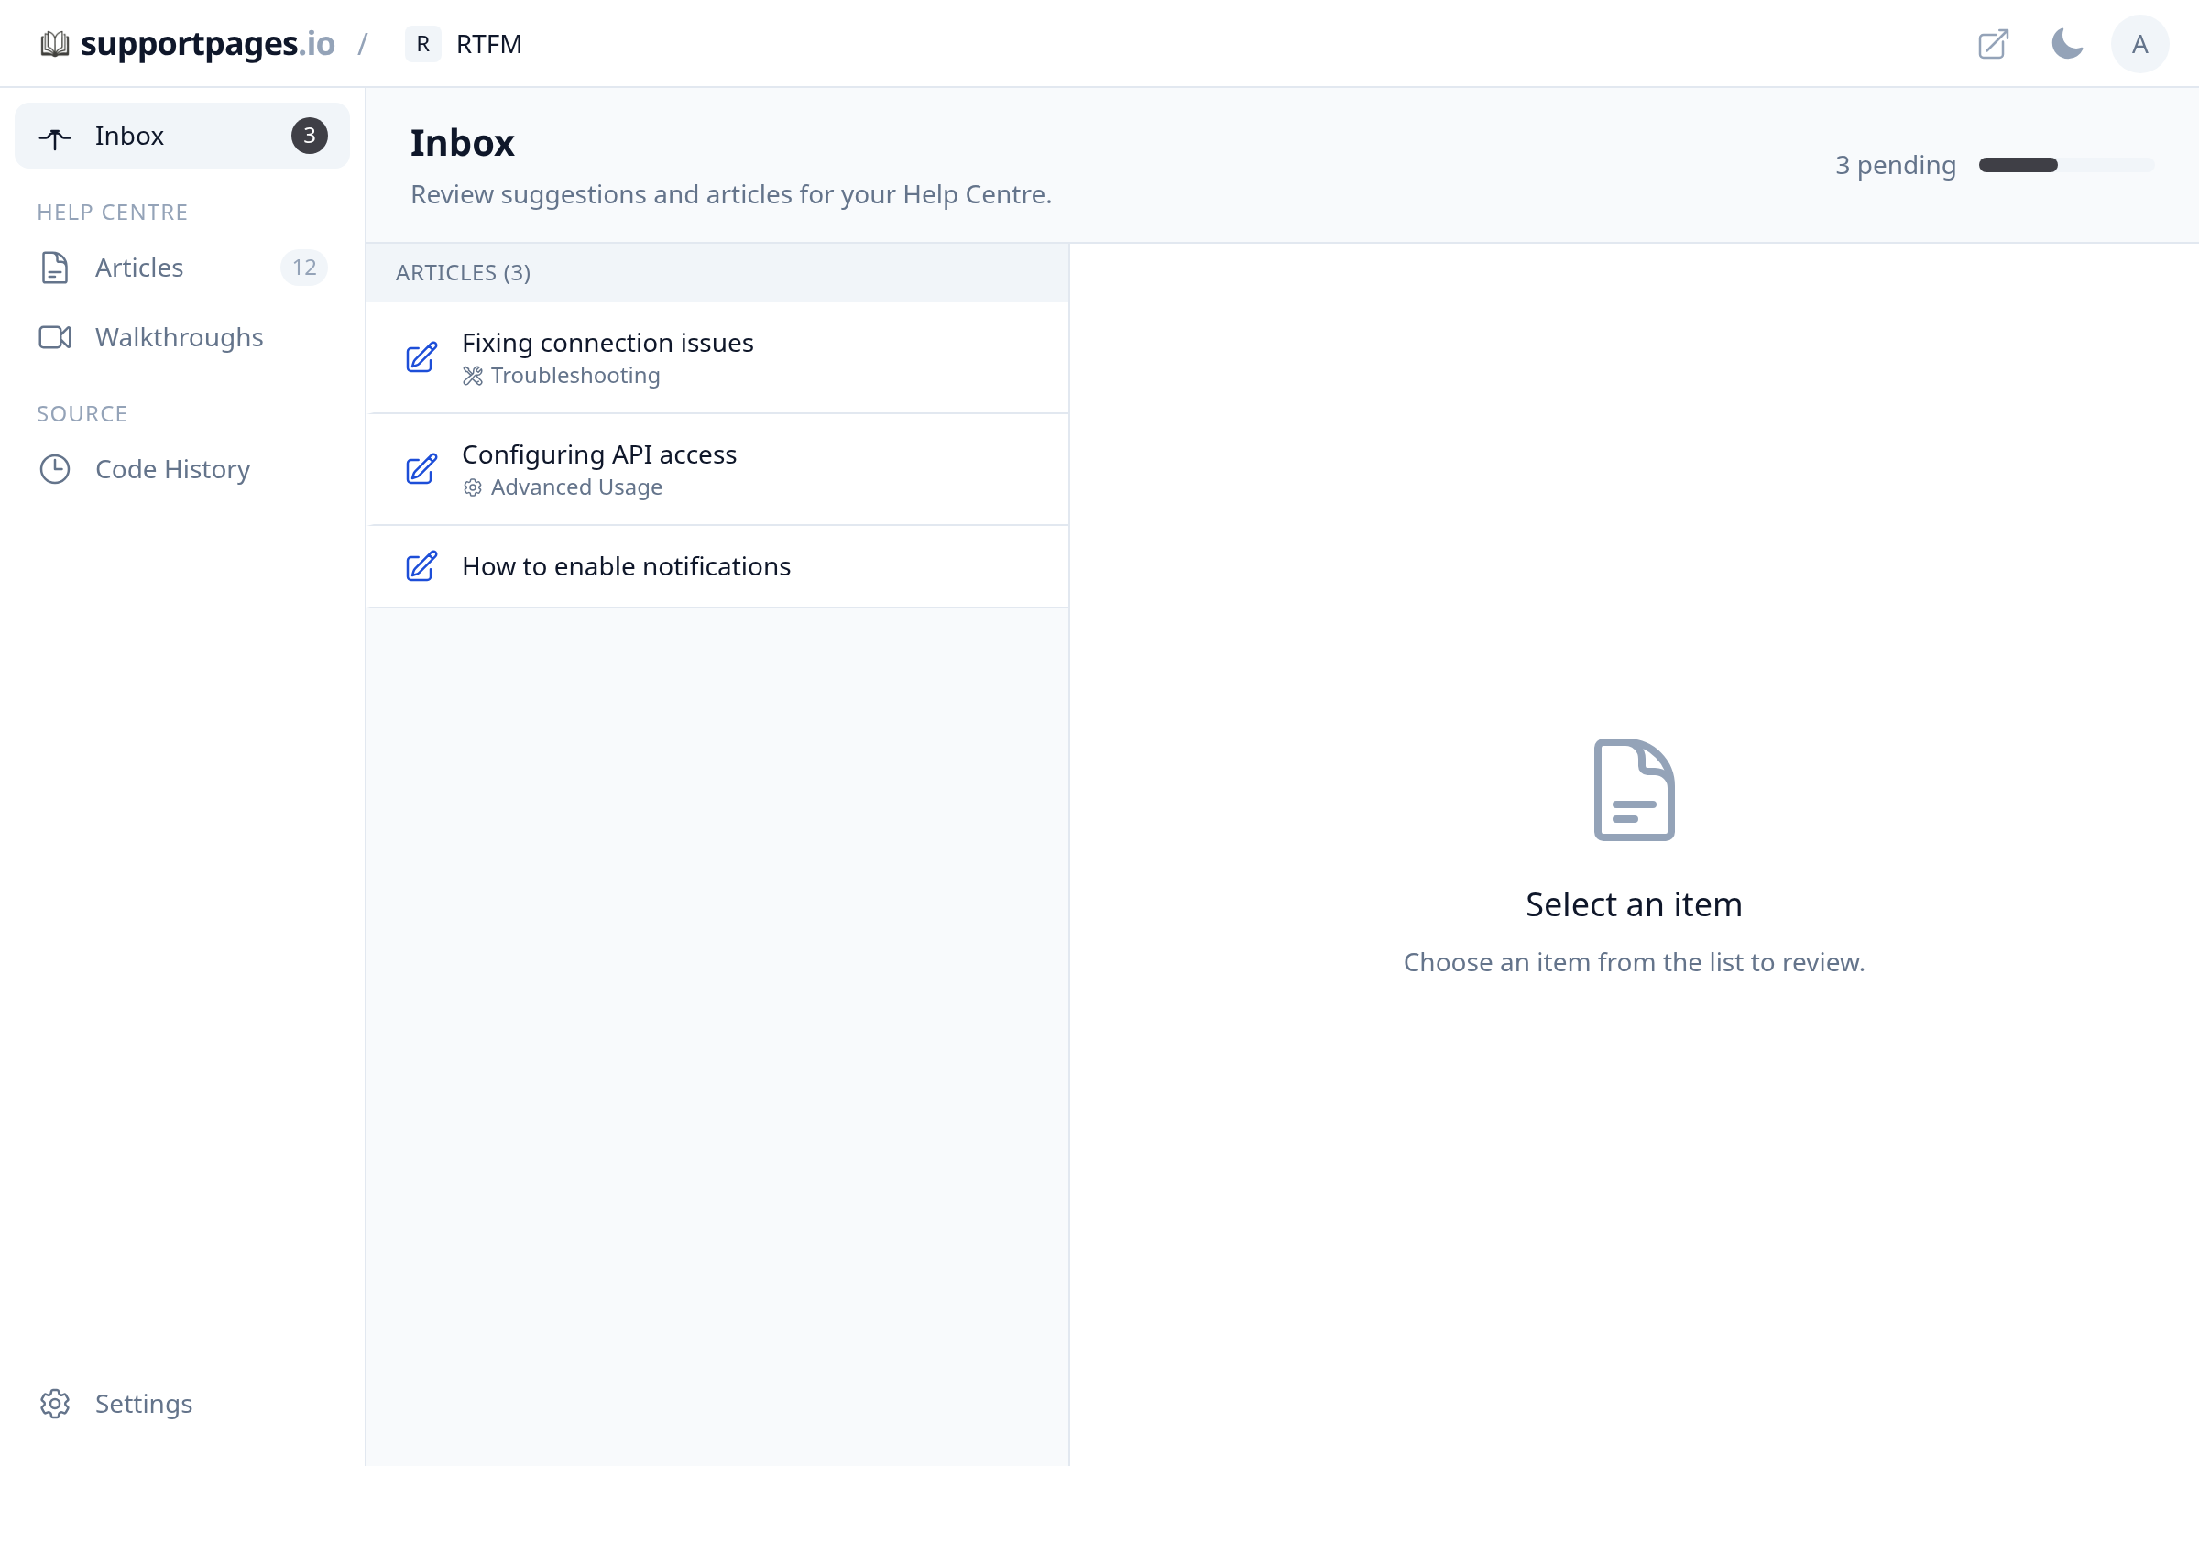Viewport: 2199px width, 1554px height.
Task: Click the HELP CENTRE section label
Action: tap(112, 213)
